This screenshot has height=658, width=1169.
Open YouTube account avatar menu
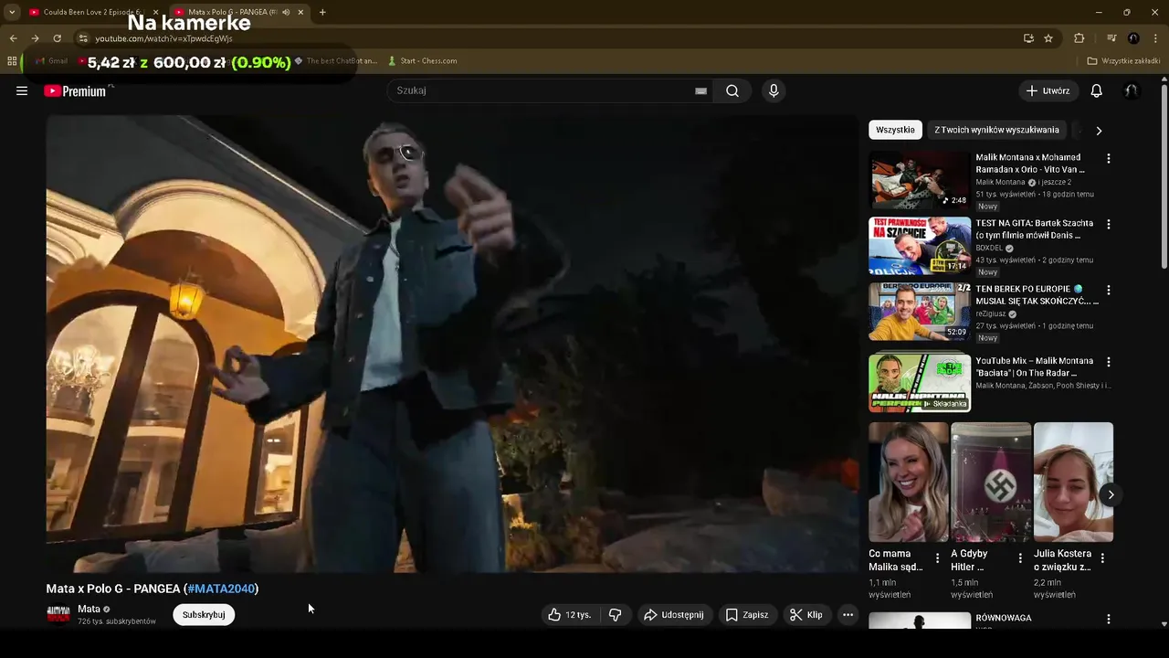[x=1131, y=90]
